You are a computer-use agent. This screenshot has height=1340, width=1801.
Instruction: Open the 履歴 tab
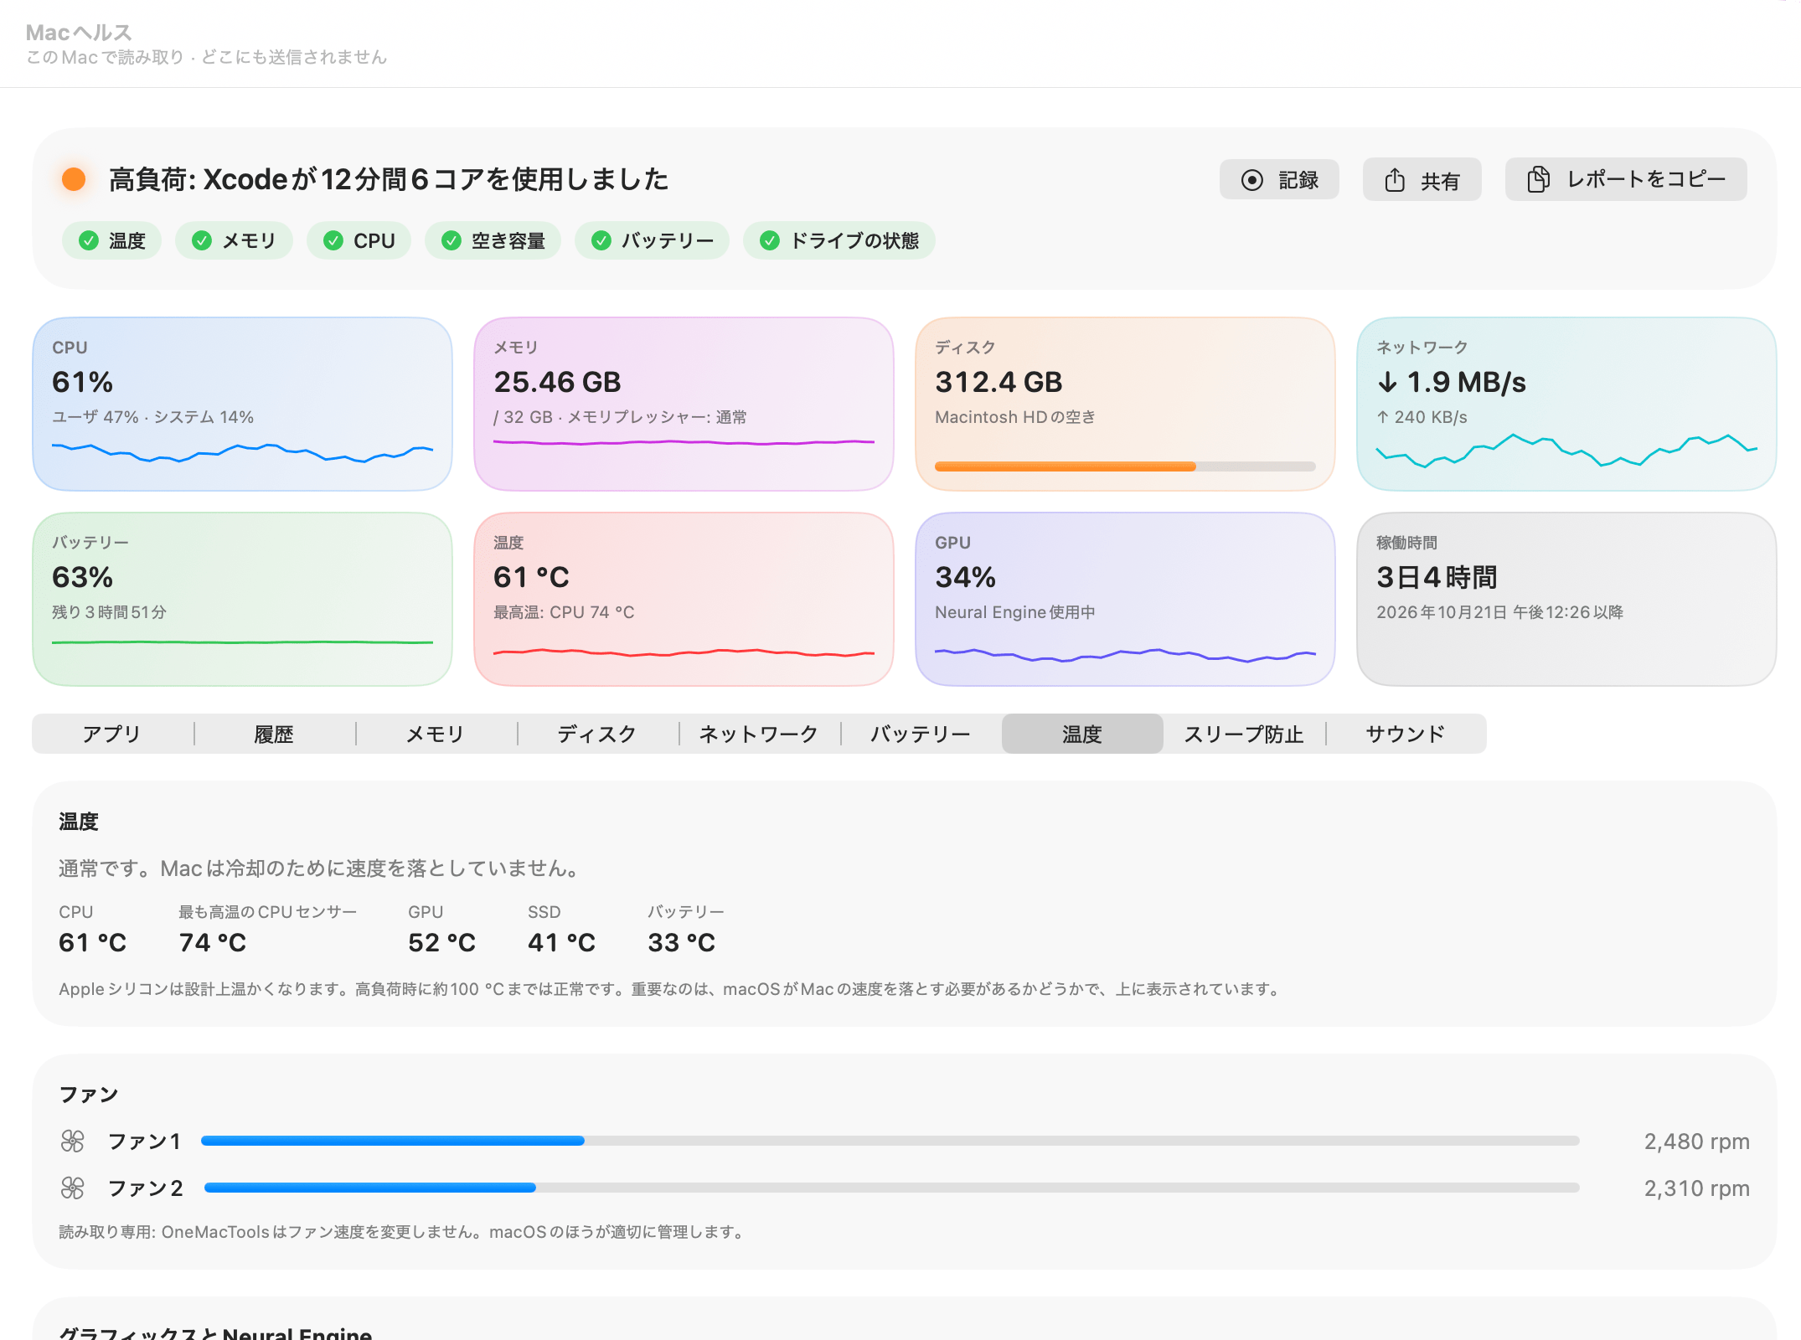[274, 734]
